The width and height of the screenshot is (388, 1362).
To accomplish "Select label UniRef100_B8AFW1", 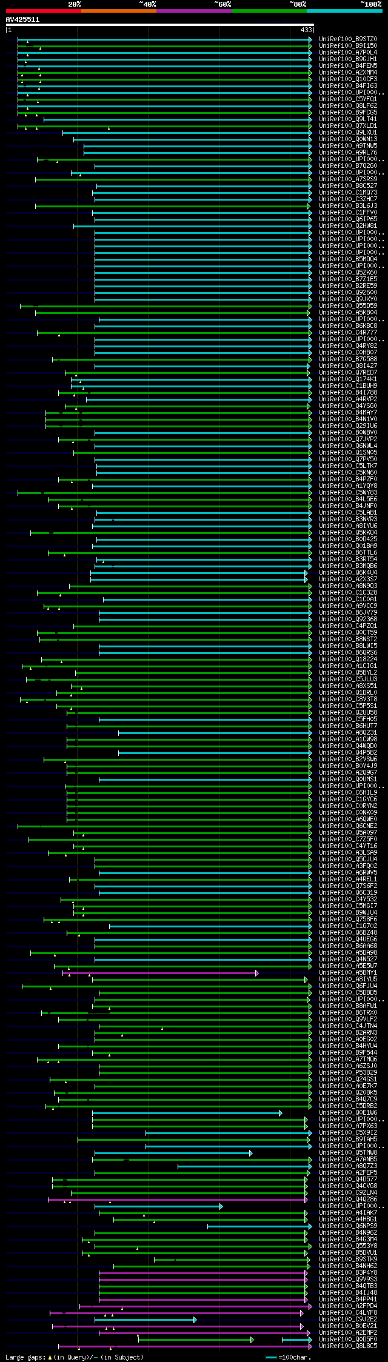I will point(348,1006).
